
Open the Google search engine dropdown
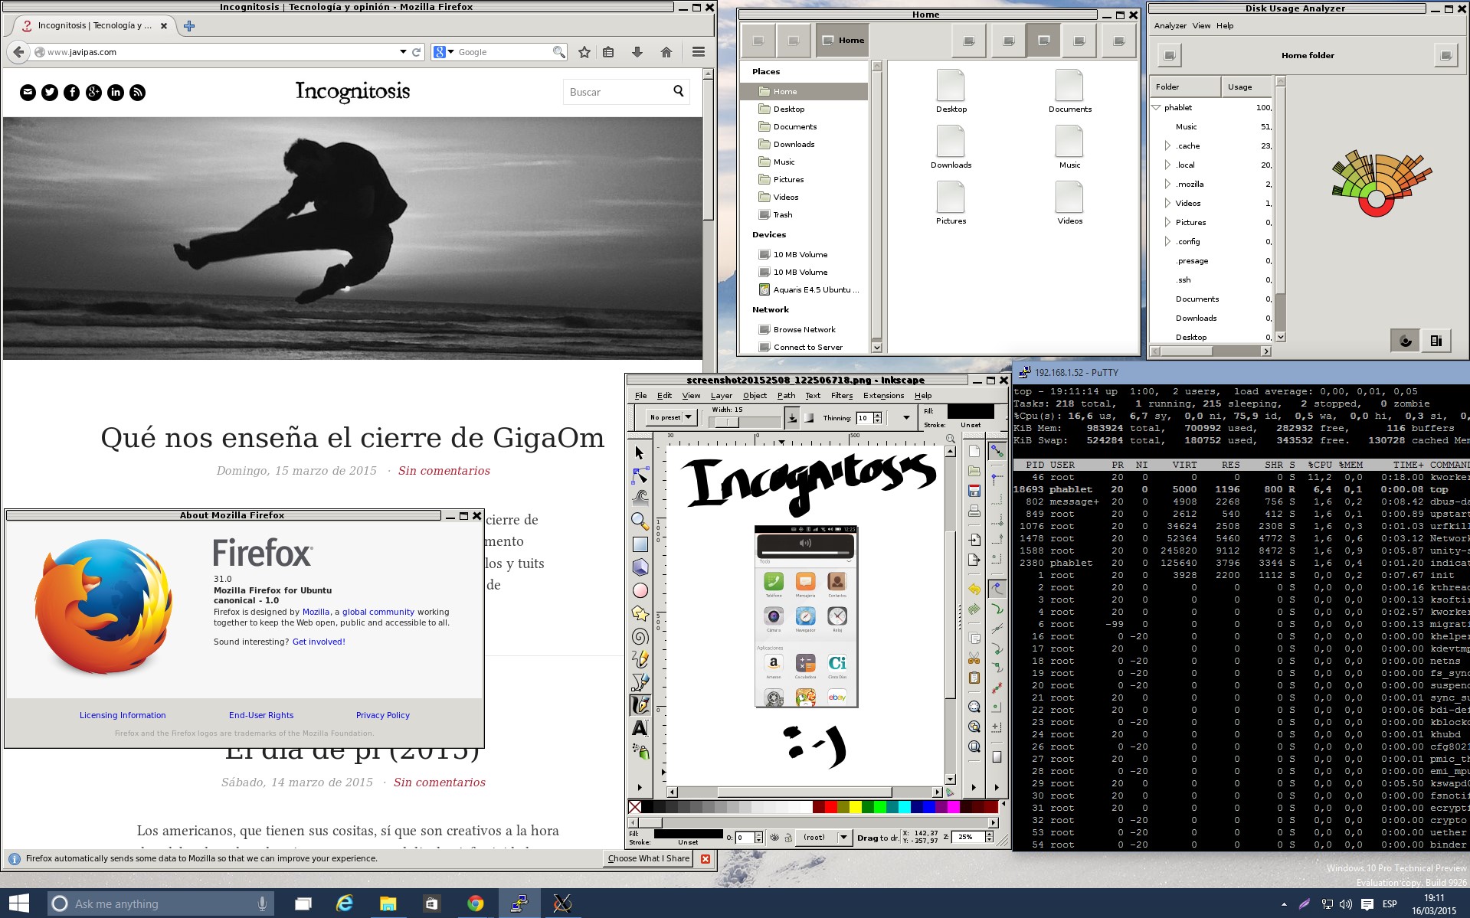pos(444,52)
